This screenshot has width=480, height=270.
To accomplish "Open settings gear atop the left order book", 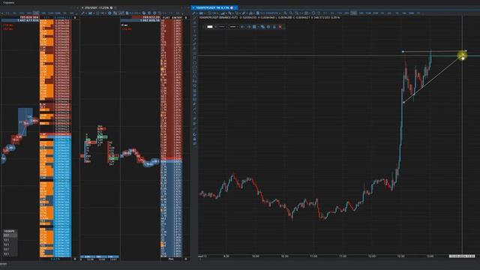I will [x=75, y=18].
